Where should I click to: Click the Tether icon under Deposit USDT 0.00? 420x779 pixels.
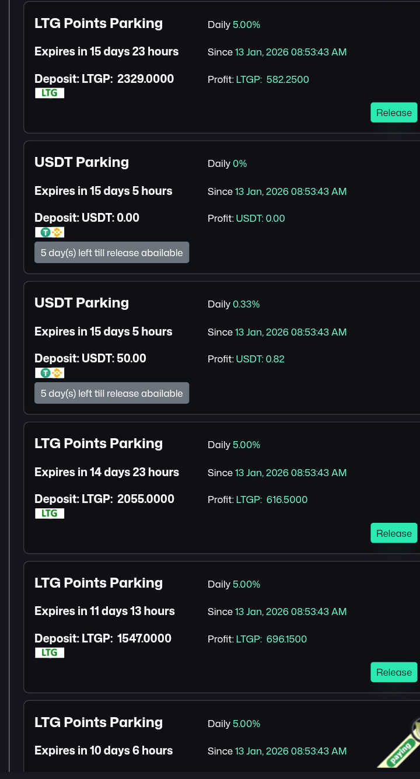pyautogui.click(x=45, y=232)
